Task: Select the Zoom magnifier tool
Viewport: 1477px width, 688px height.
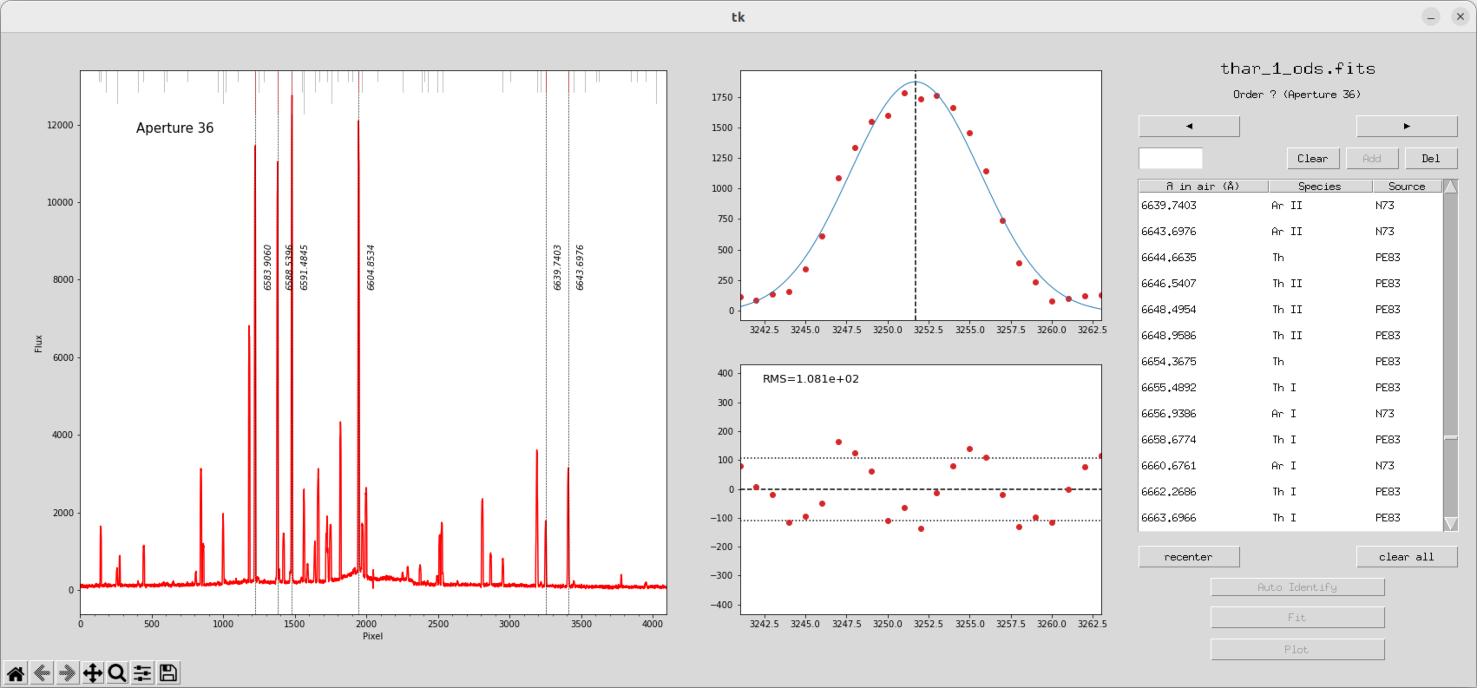Action: point(117,673)
